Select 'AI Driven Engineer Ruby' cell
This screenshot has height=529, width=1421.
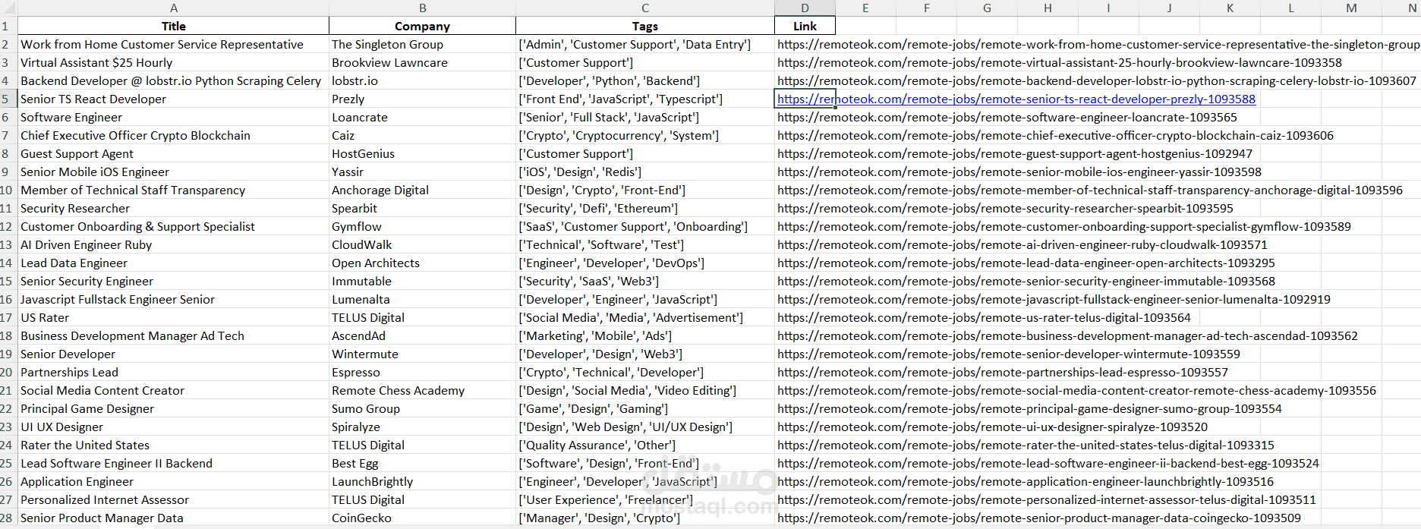(173, 244)
